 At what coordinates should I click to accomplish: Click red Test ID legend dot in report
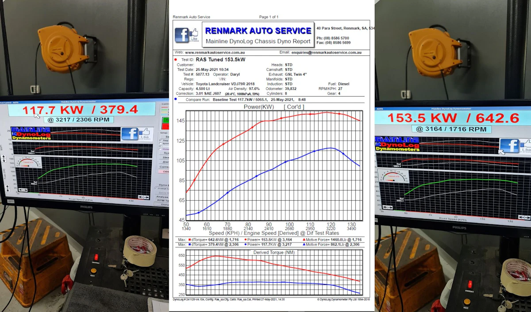coord(176,59)
